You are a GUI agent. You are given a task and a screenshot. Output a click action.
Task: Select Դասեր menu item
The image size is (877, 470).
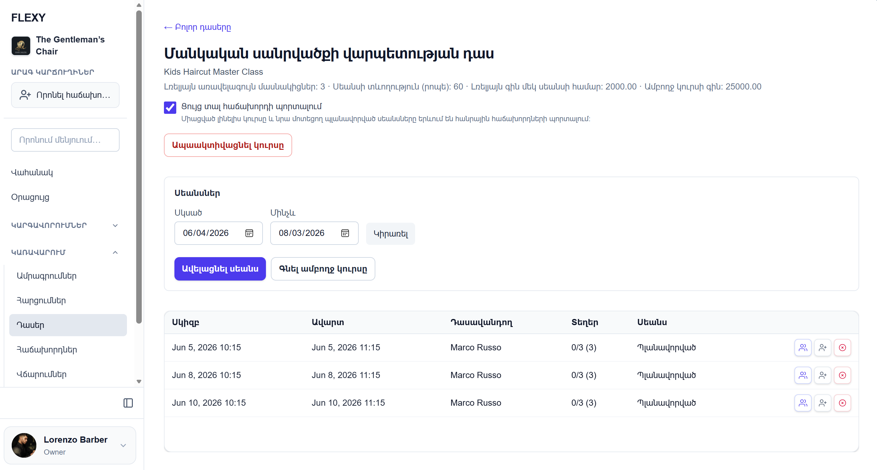[68, 325]
